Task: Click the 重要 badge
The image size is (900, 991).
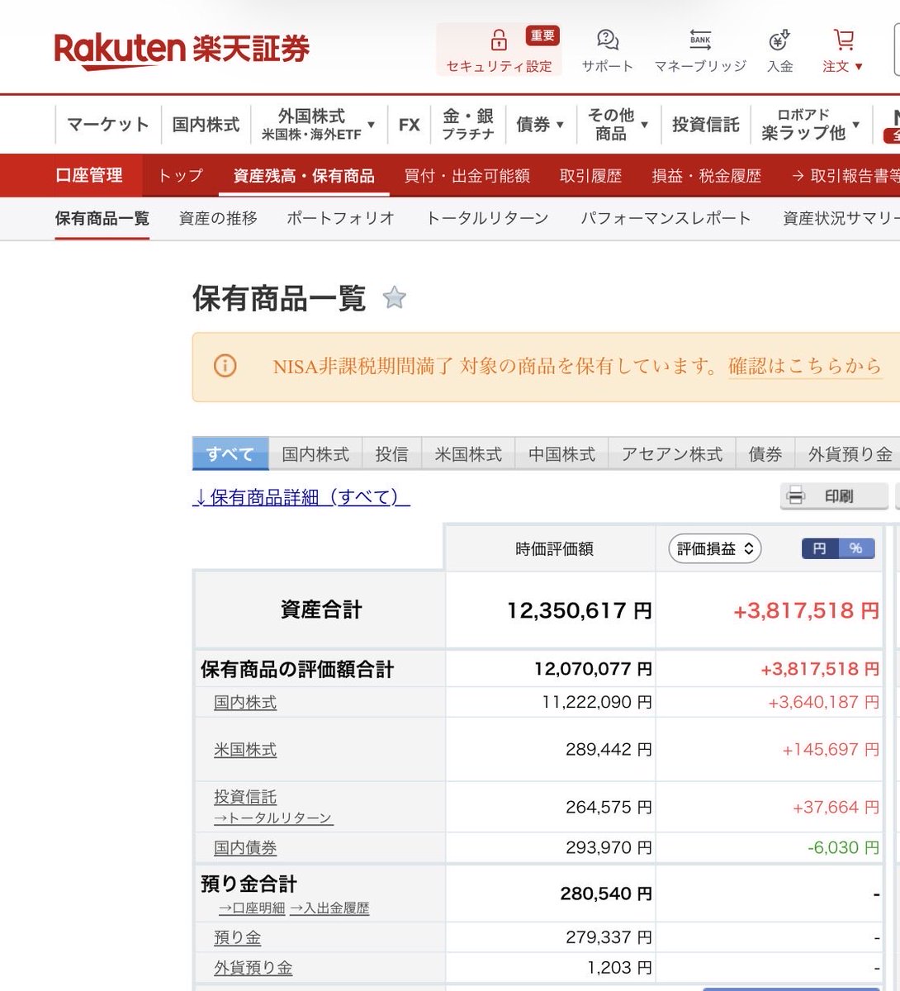Action: click(x=542, y=36)
